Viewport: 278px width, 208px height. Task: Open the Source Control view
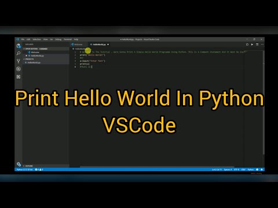coord(19,61)
